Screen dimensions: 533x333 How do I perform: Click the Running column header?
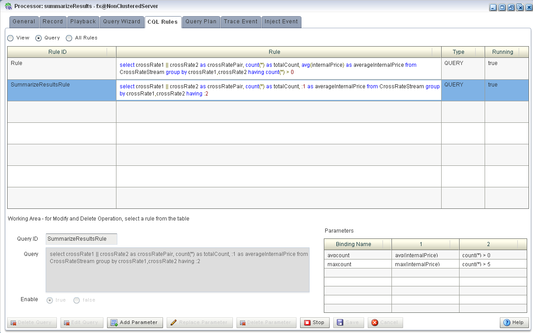503,52
